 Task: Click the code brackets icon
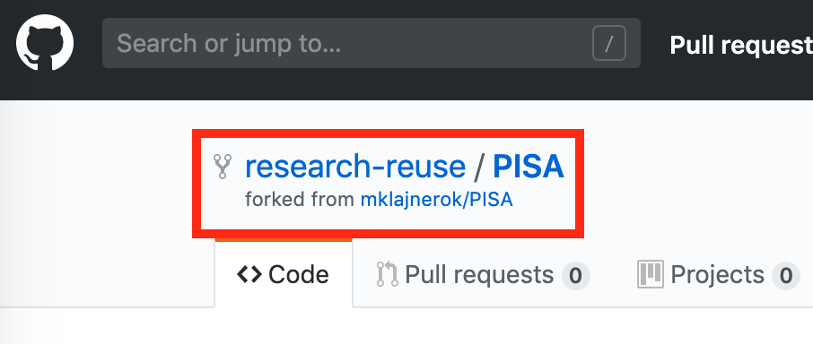(249, 274)
